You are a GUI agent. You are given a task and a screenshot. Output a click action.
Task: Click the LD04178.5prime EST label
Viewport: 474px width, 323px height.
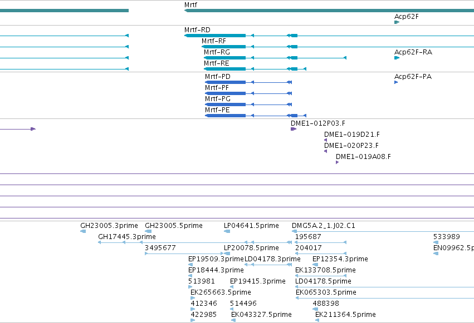click(323, 281)
